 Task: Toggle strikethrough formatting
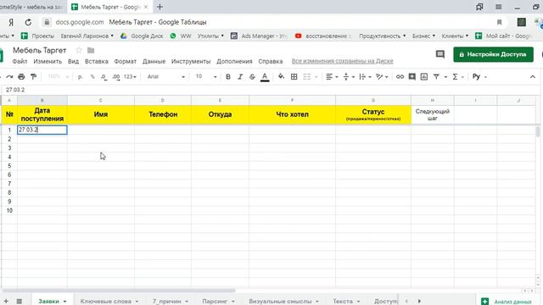[252, 77]
